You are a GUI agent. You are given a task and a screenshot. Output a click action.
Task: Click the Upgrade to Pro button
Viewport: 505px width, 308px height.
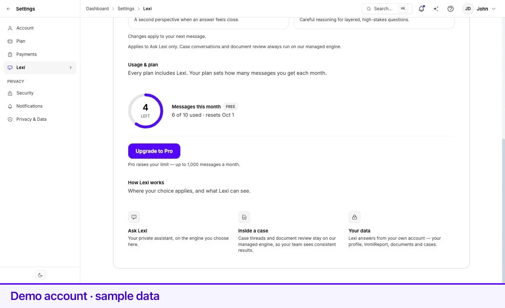[154, 151]
